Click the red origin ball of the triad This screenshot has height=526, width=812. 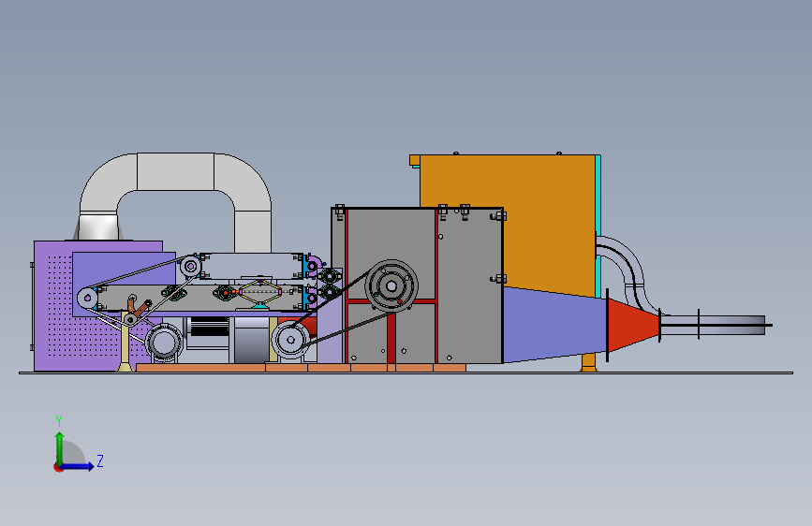point(58,467)
